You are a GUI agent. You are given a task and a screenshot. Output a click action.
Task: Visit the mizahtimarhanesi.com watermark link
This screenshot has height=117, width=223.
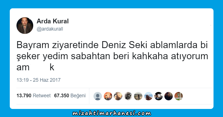pos(112,113)
